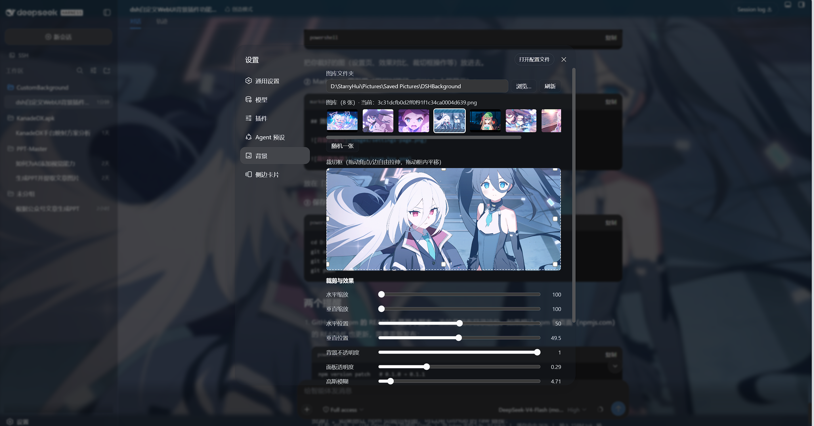Click the 垂直位置 value 49.5
Image resolution: width=814 pixels, height=426 pixels.
556,338
